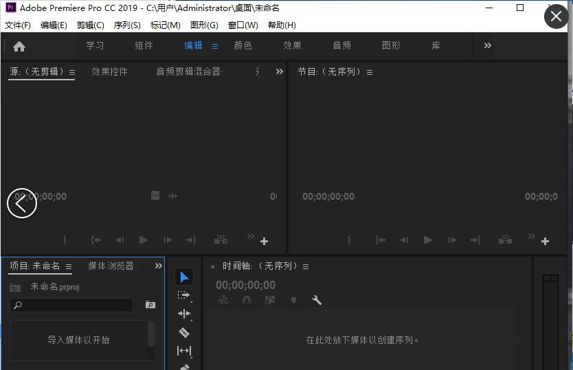This screenshot has width=573, height=370.
Task: Add marker in the Source monitor
Action: click(x=65, y=240)
